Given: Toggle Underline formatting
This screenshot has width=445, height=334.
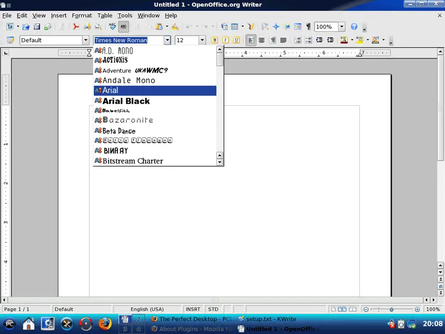Looking at the screenshot, I should click(x=236, y=40).
